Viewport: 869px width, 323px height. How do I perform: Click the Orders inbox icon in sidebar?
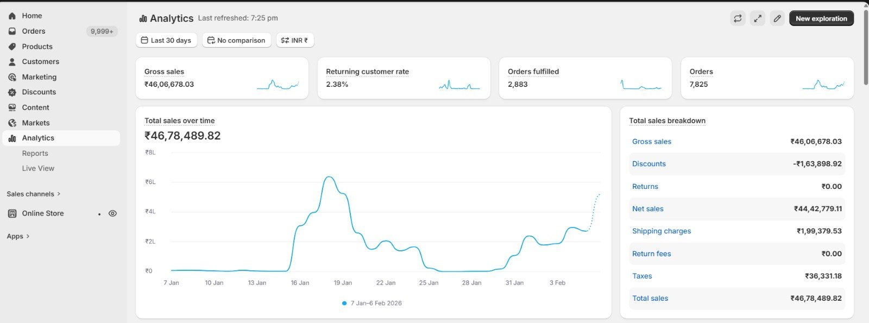click(x=12, y=31)
